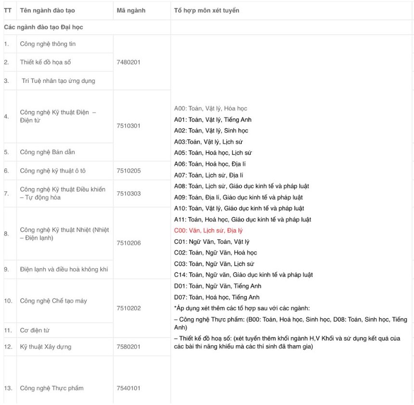The image size is (414, 405).
Task: Click 'Kỹ thuật Xây dựng' major name
Action: click(45, 347)
